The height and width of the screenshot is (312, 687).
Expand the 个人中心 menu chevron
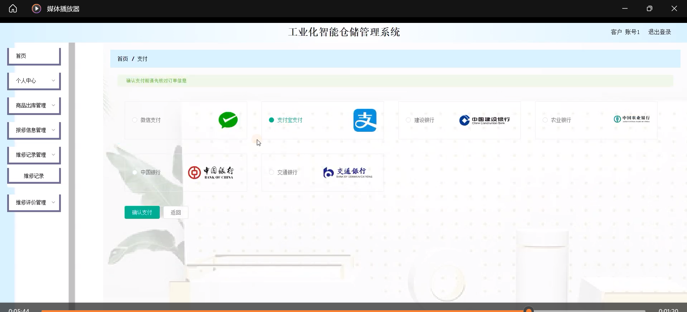tap(53, 81)
